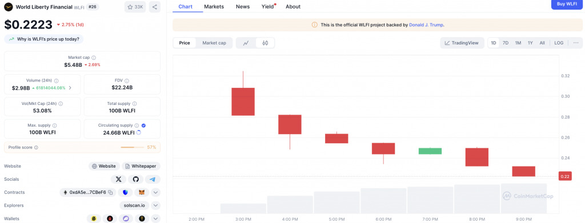Expand the Explorers dropdown next to solscan.io

coord(156,205)
